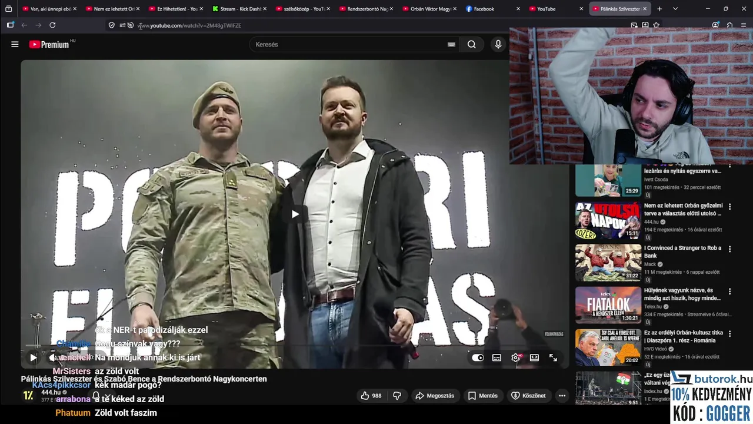This screenshot has width=753, height=424.
Task: Open Ez az erdélyi Orbán-kultusz titka link
Action: point(684,336)
